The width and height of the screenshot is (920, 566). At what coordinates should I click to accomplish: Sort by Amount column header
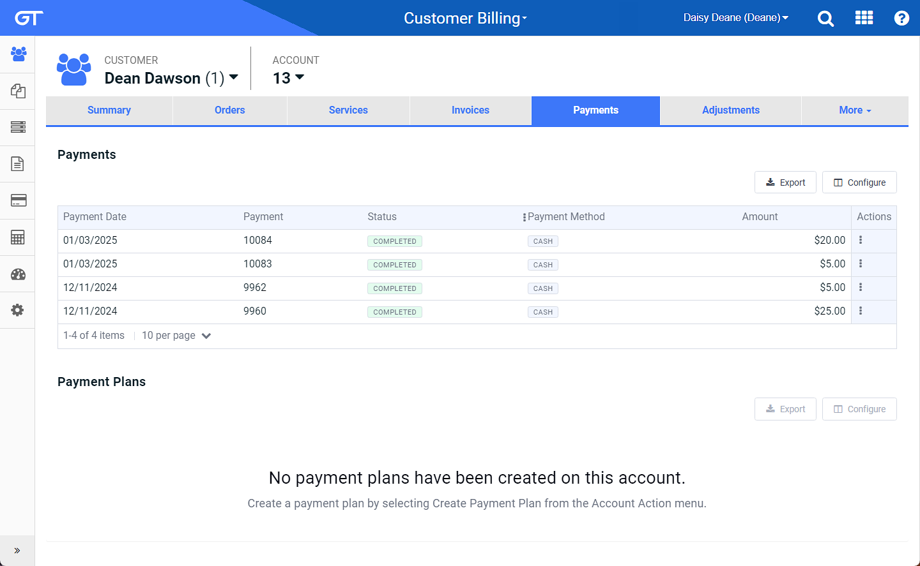tap(760, 217)
